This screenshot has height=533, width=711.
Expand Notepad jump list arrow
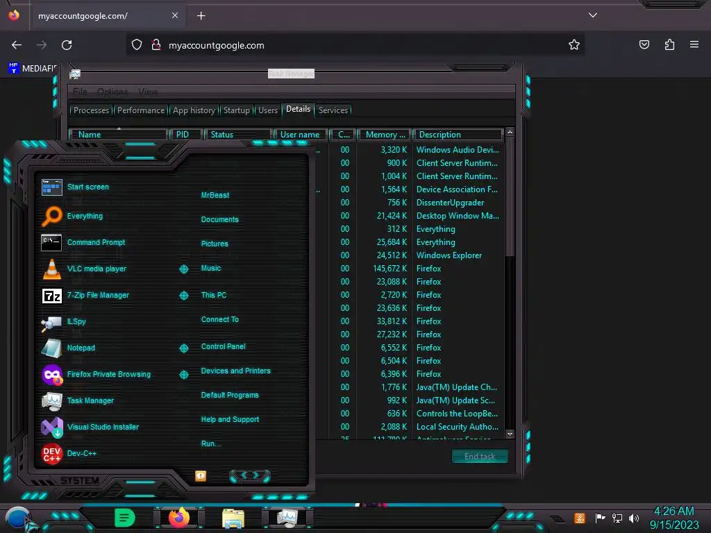(183, 348)
